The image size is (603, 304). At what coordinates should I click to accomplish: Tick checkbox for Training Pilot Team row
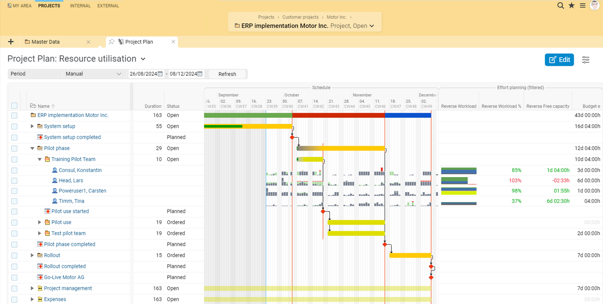tap(15, 159)
